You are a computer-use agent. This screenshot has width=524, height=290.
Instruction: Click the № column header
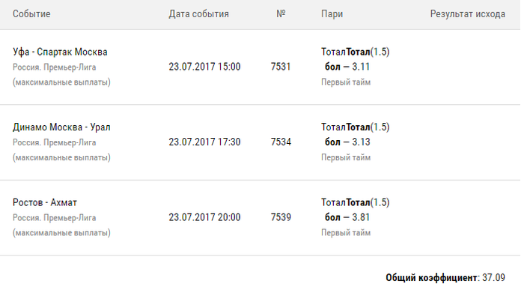(281, 13)
